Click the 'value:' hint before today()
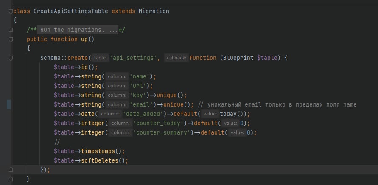 (x=210, y=114)
